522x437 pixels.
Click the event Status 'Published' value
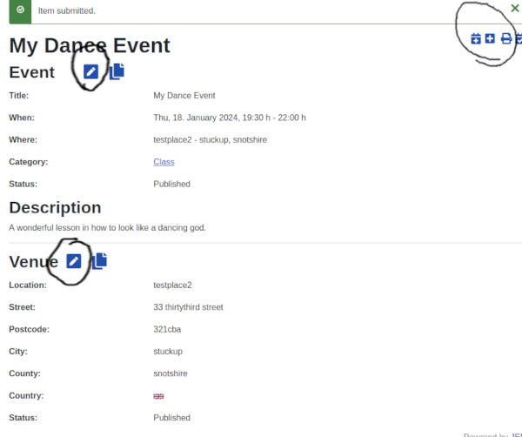(171, 185)
